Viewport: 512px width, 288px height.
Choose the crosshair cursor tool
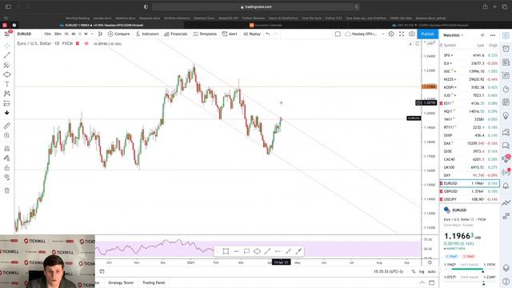click(x=7, y=46)
